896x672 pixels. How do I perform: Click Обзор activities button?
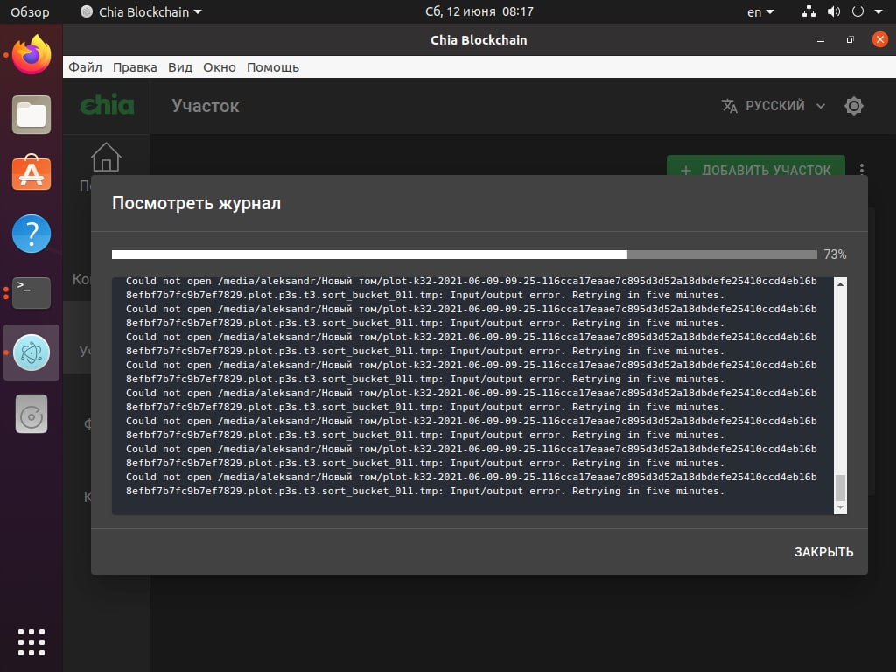[x=30, y=12]
